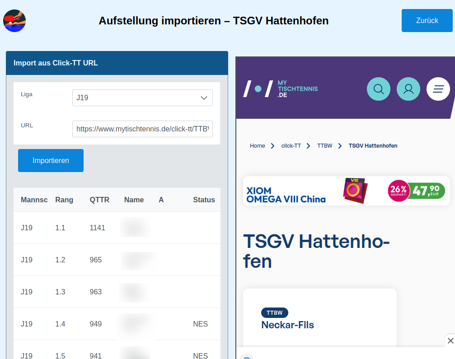This screenshot has width=455, height=359.
Task: Click rank 1.3 cell
Action: click(x=60, y=292)
